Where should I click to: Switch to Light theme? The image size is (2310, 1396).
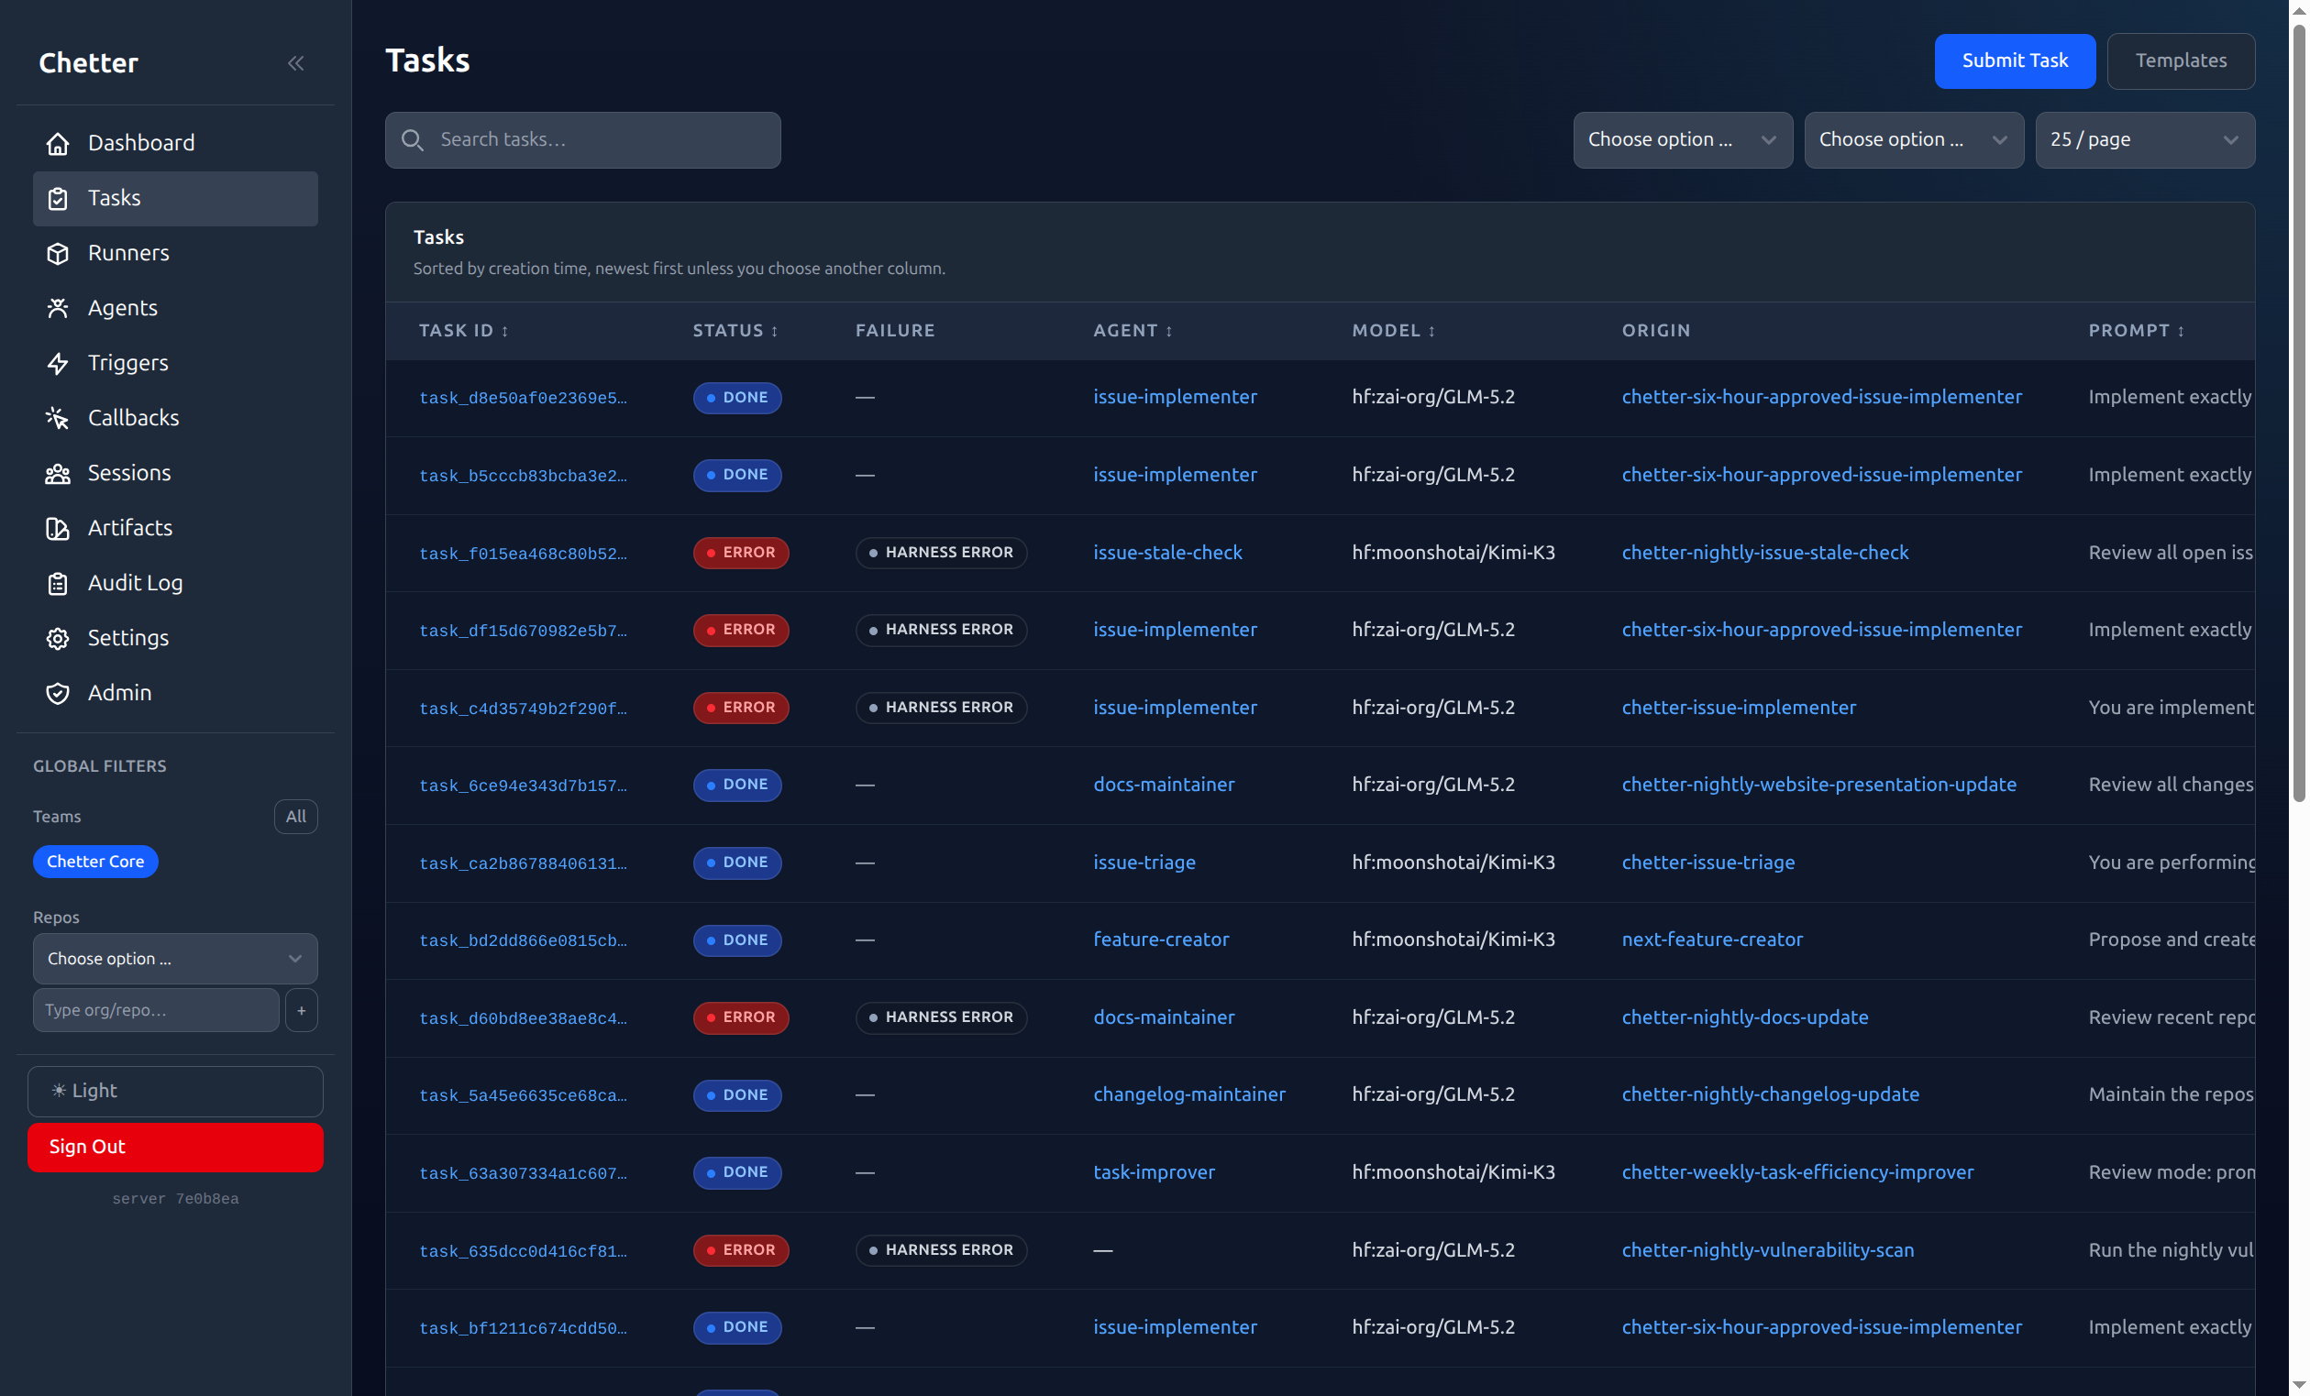coord(175,1091)
